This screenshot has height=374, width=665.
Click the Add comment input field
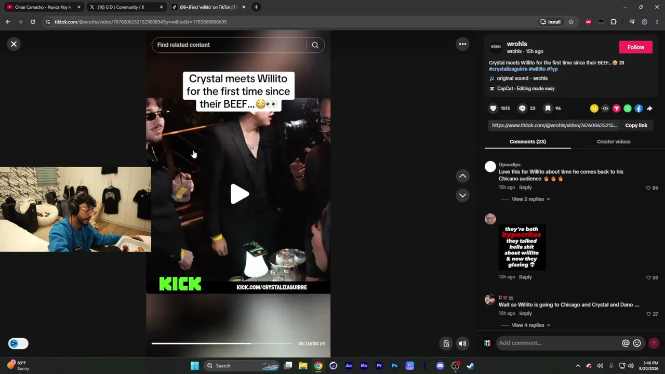click(558, 343)
